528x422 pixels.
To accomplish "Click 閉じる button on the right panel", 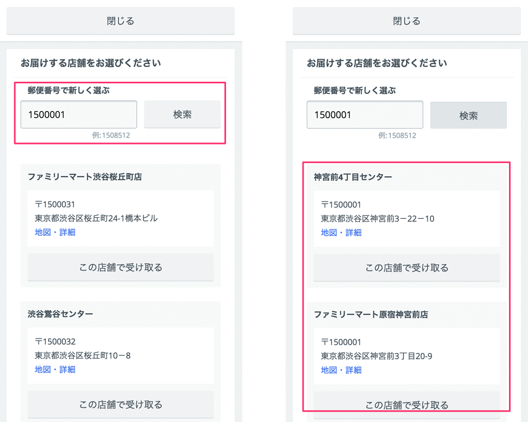I will point(407,21).
